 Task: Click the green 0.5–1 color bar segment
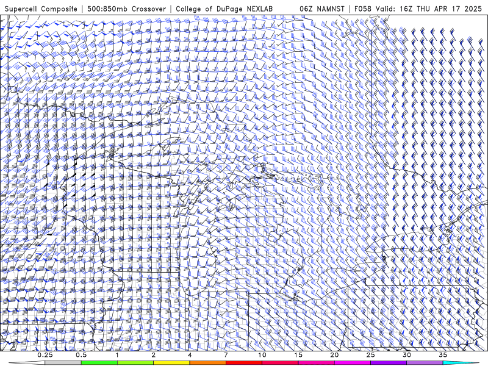tap(99, 363)
